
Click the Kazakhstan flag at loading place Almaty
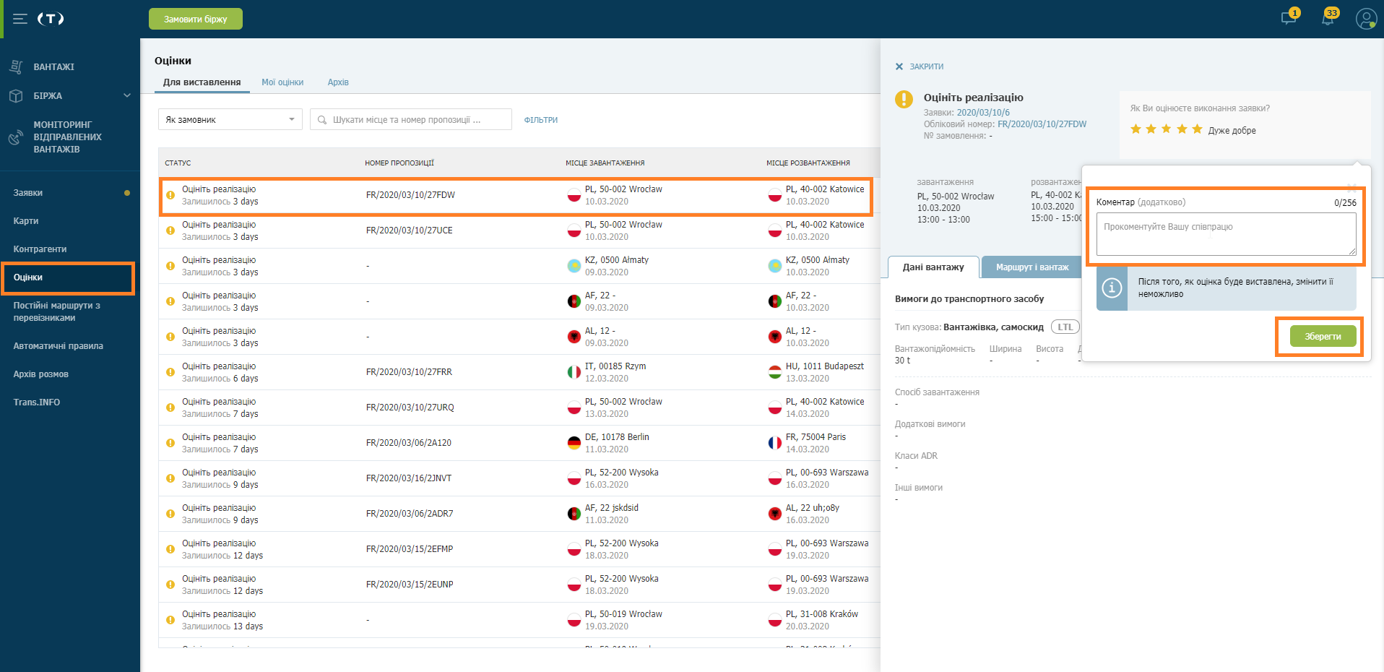574,266
